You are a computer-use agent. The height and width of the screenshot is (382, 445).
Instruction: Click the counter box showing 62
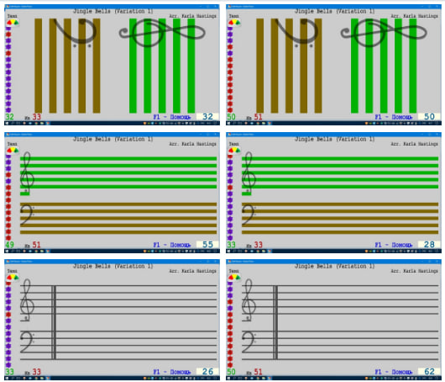coord(429,371)
